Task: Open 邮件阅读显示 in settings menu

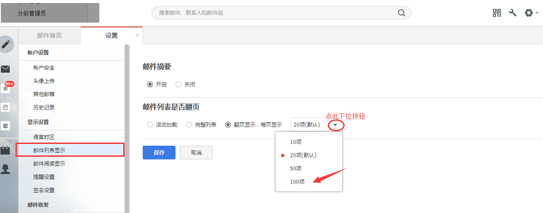Action: click(x=49, y=163)
